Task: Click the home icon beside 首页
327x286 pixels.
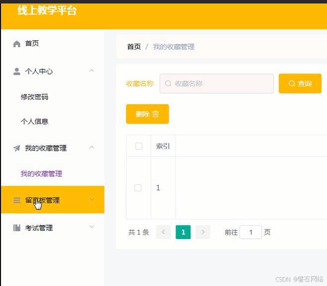Action: pos(17,44)
